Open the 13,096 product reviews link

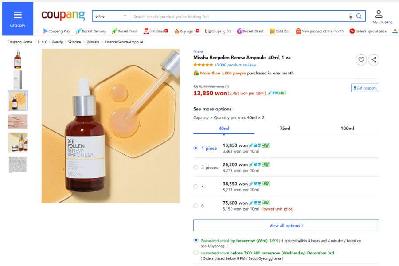[x=235, y=65]
